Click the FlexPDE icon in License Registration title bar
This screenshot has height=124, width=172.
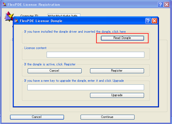pyautogui.click(x=4, y=5)
